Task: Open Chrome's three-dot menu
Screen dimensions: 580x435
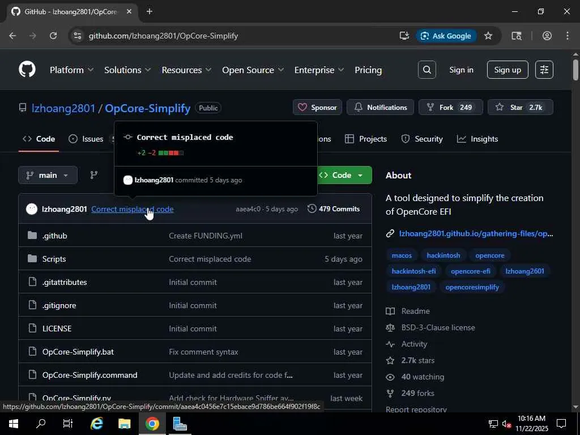Action: 568,36
